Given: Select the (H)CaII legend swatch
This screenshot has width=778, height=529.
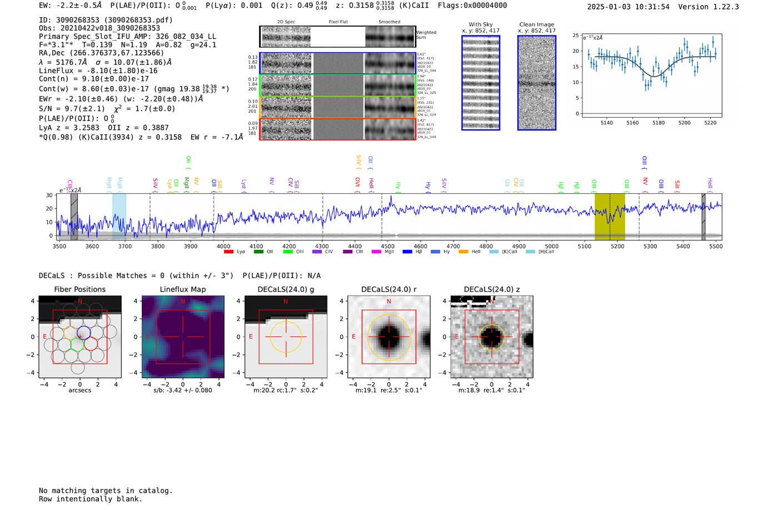Looking at the screenshot, I should 530,251.
